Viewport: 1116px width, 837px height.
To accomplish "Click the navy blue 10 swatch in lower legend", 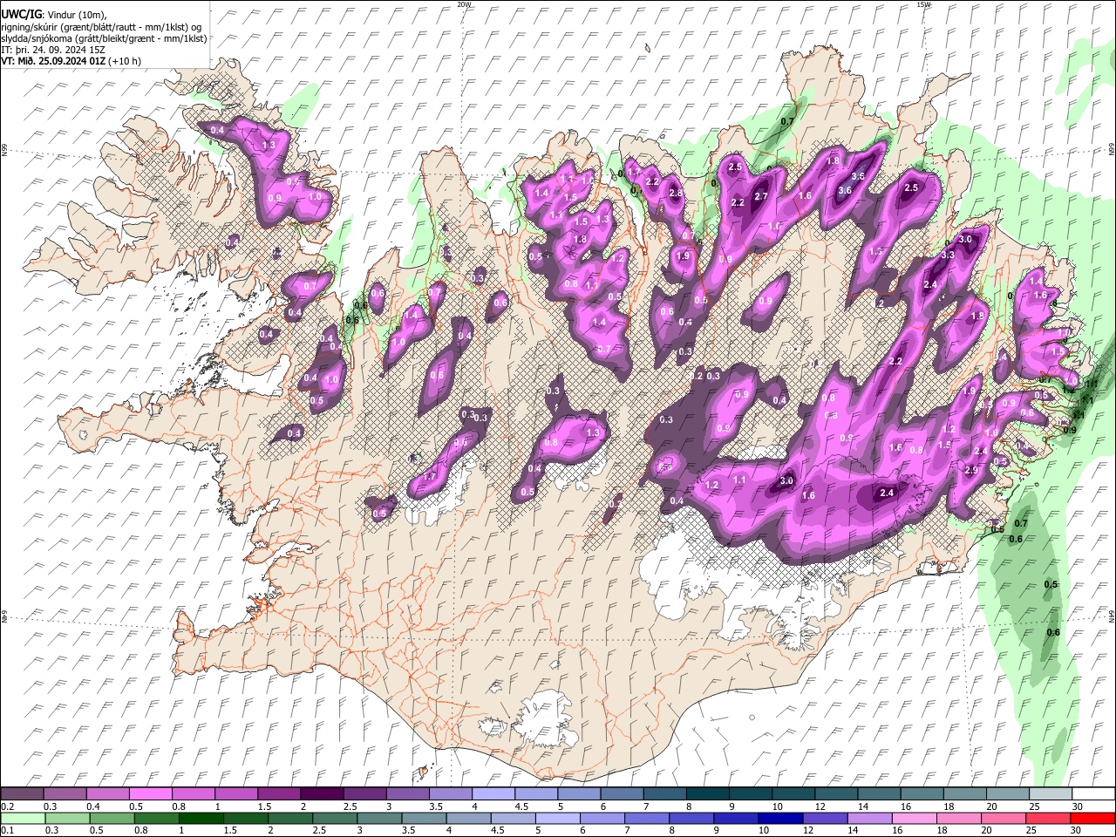I will click(x=779, y=818).
